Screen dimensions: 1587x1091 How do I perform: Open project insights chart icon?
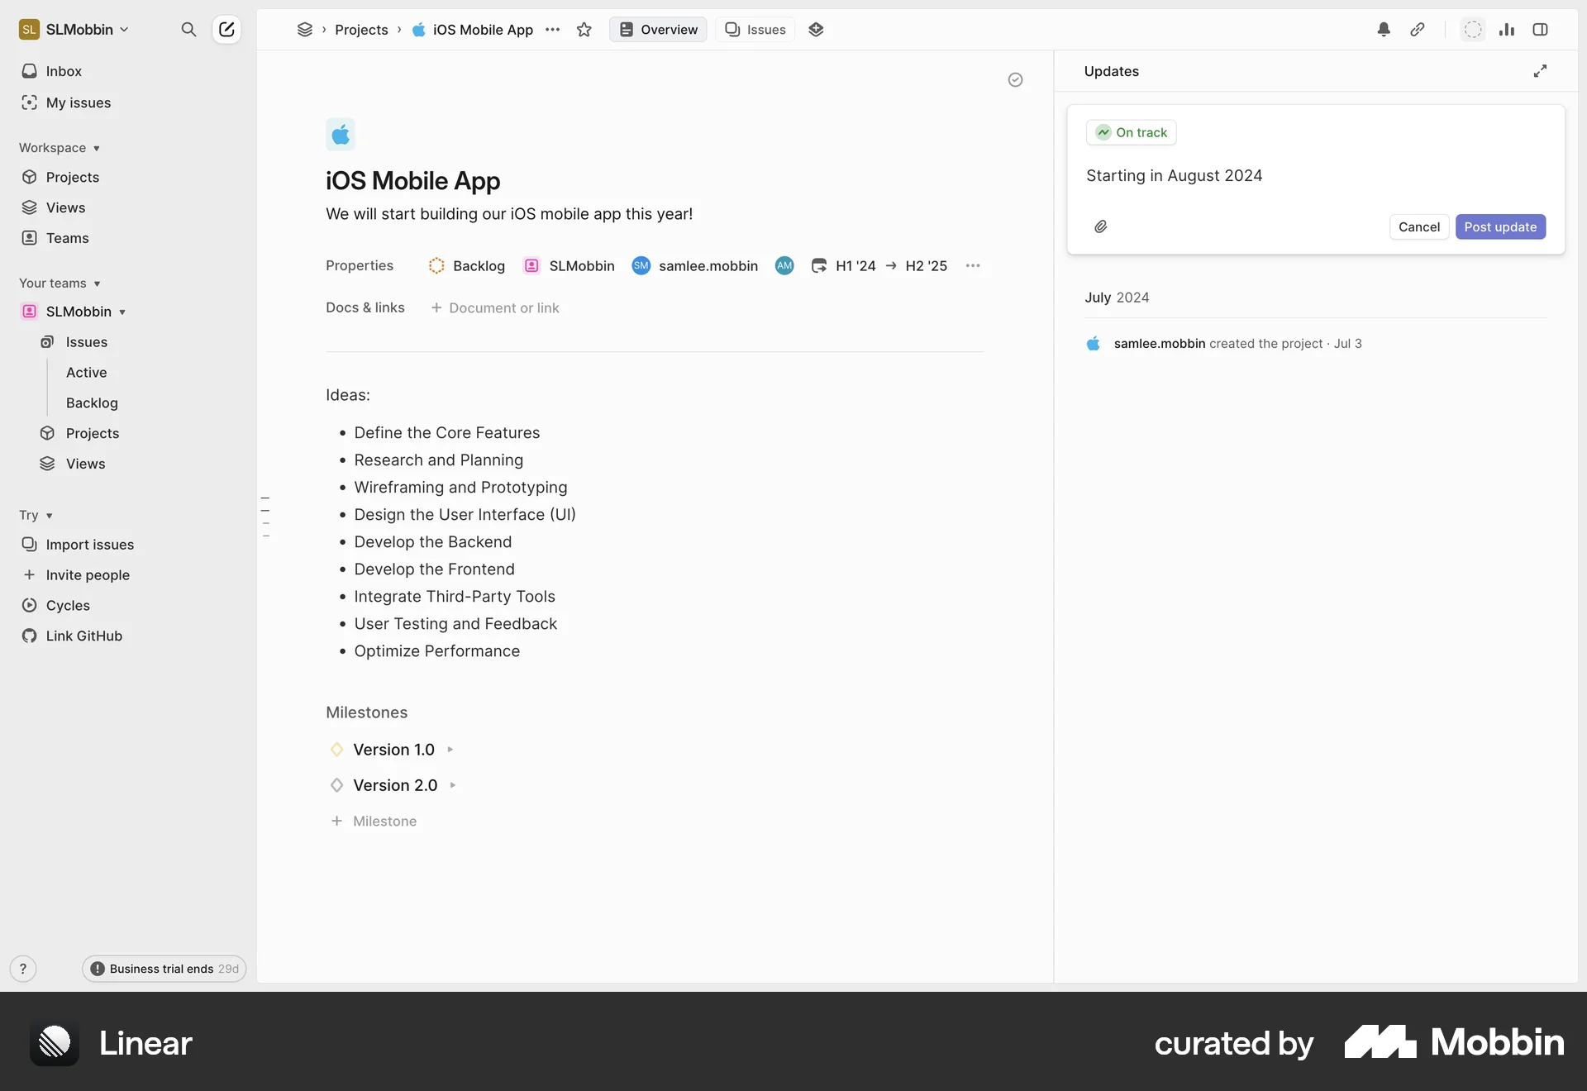(x=1507, y=29)
